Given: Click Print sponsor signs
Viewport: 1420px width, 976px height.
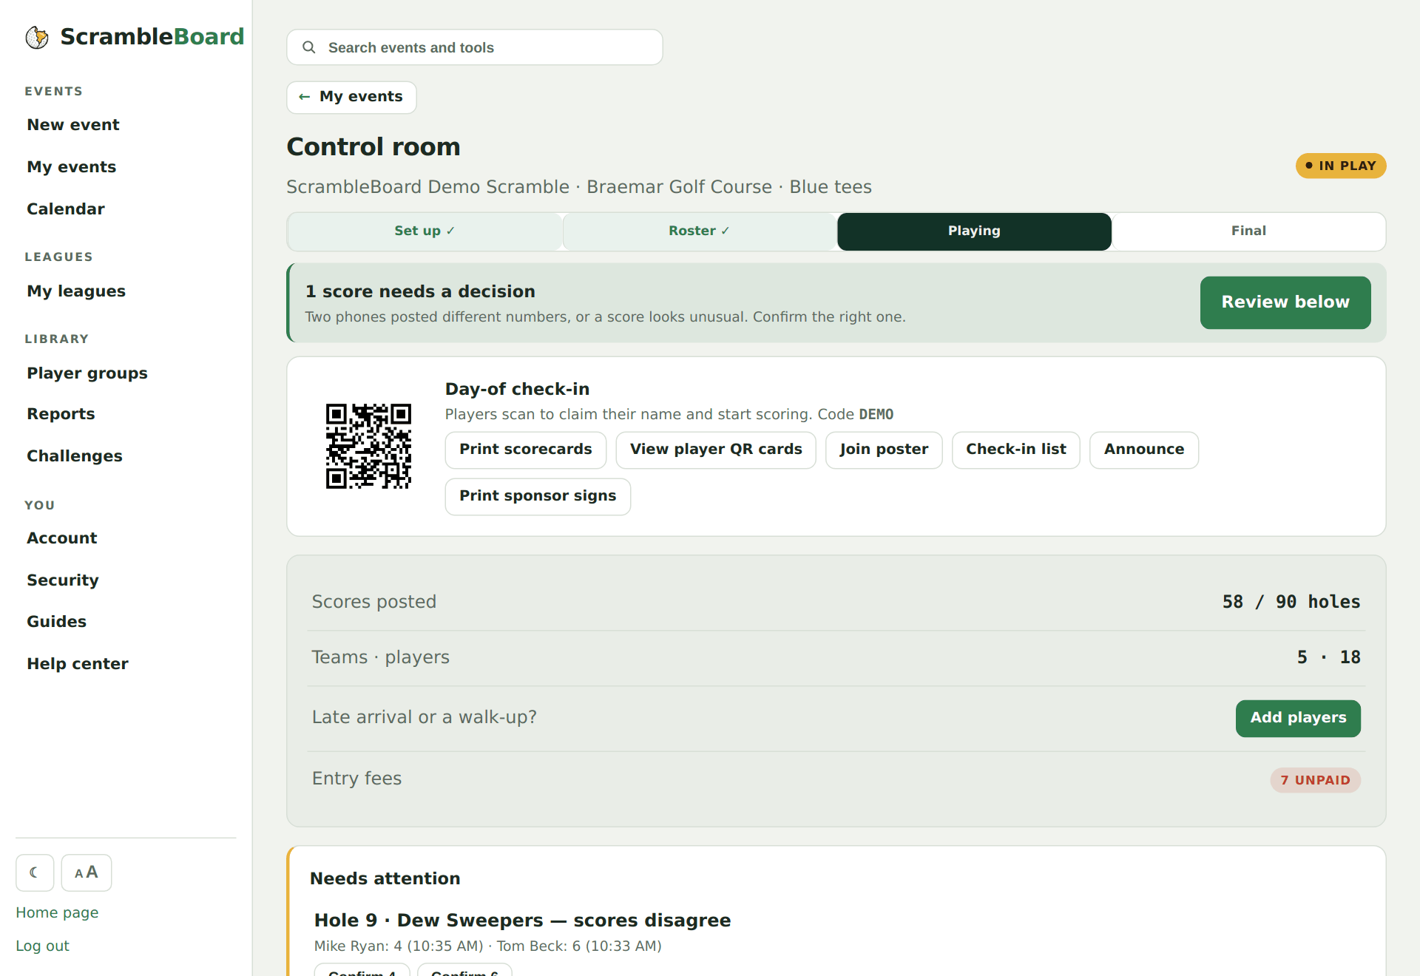Looking at the screenshot, I should [538, 496].
